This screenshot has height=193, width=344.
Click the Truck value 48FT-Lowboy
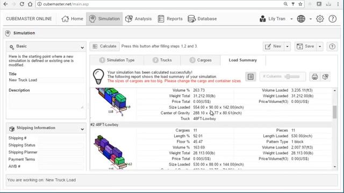tap(204, 118)
